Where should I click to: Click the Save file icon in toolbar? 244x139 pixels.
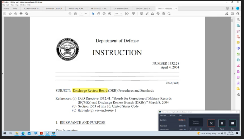pyautogui.click(x=5, y=14)
